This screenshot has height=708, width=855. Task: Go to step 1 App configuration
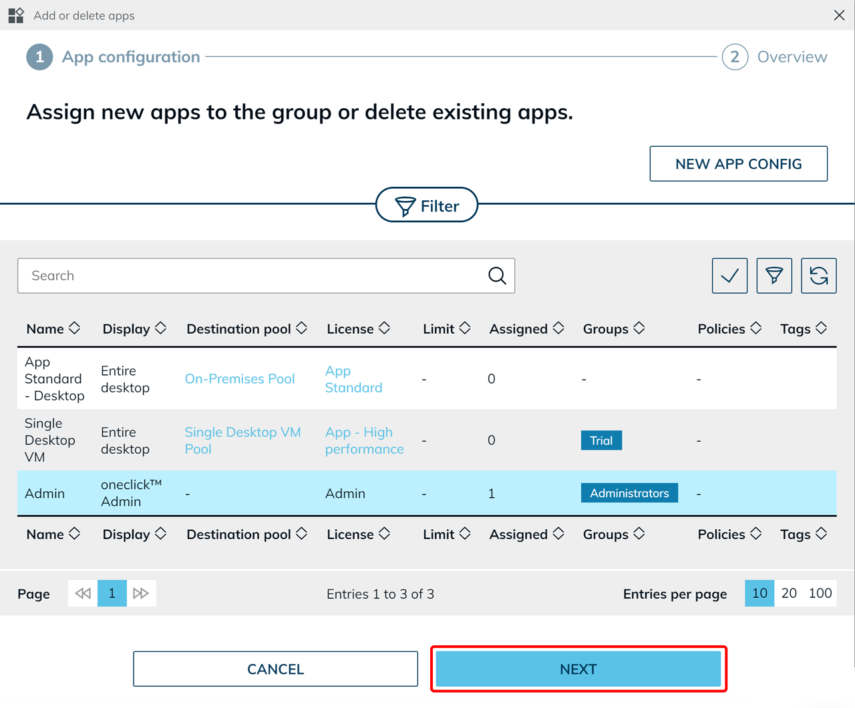click(x=113, y=57)
